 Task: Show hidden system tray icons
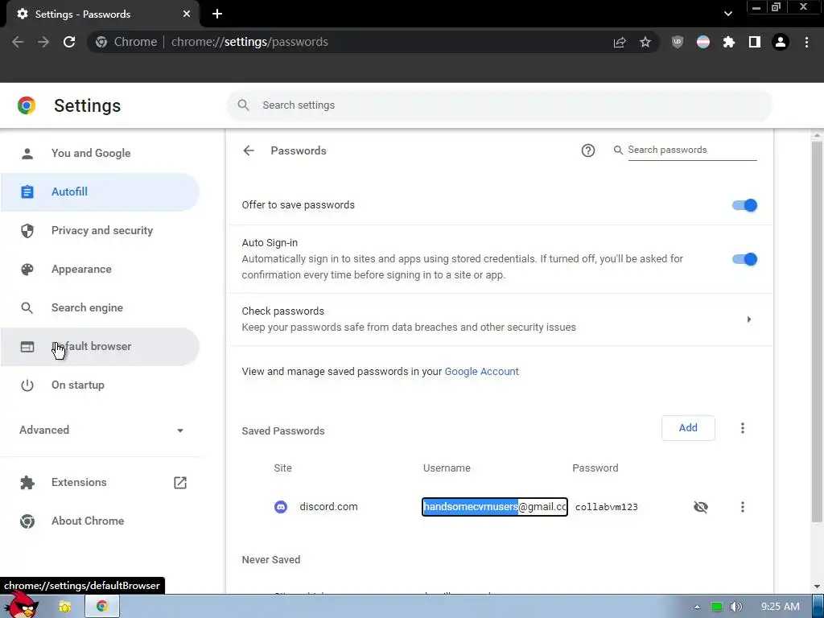coord(697,607)
